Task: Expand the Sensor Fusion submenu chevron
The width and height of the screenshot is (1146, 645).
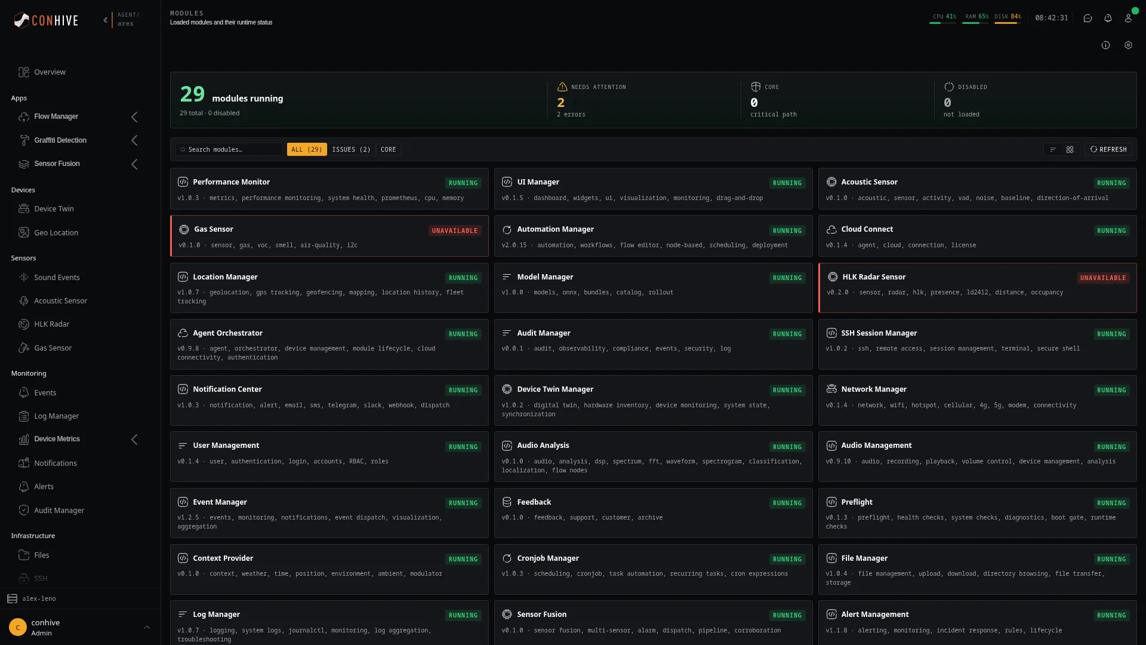Action: (134, 164)
